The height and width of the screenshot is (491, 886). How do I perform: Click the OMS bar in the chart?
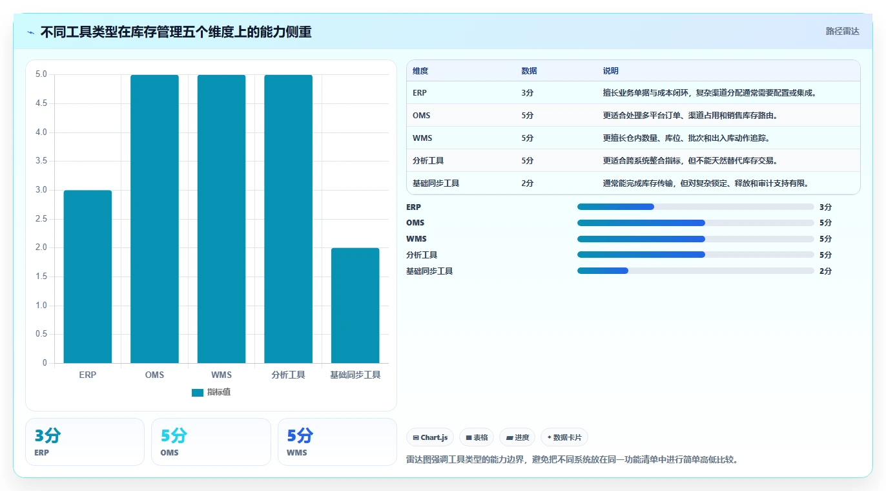(154, 219)
